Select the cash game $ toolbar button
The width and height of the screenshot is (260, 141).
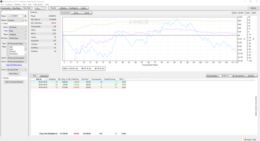(x=38, y=8)
